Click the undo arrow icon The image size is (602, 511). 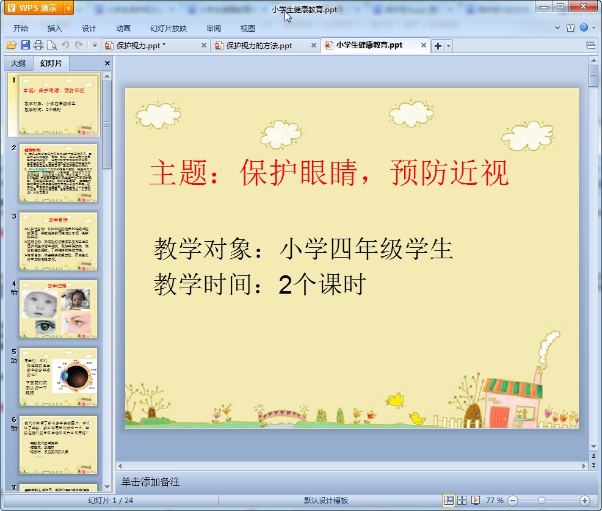[65, 45]
